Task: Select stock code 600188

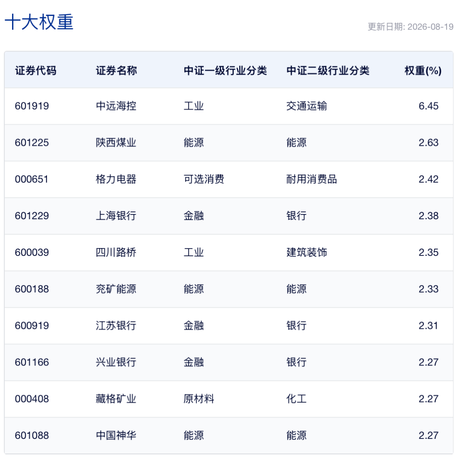Action: pyautogui.click(x=32, y=289)
